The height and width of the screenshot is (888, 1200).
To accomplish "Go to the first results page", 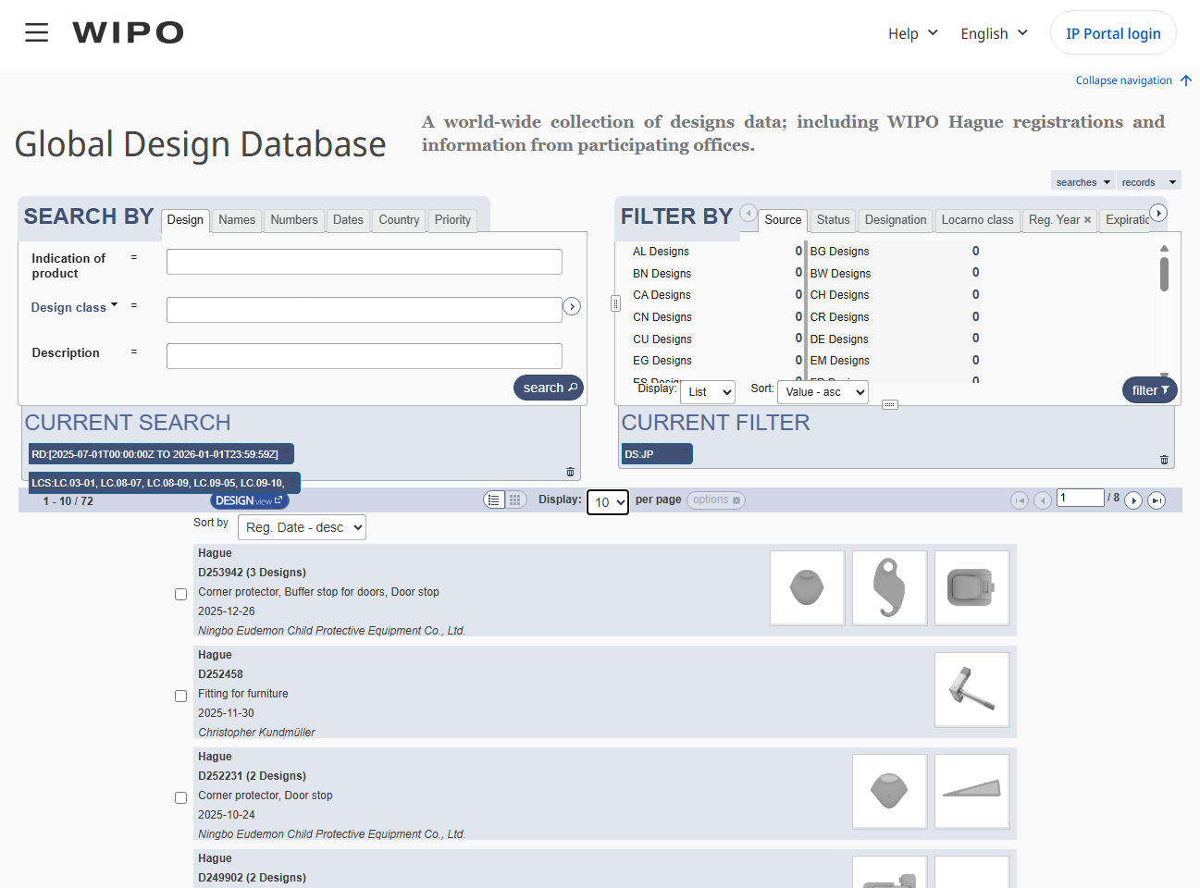I will click(x=1020, y=500).
